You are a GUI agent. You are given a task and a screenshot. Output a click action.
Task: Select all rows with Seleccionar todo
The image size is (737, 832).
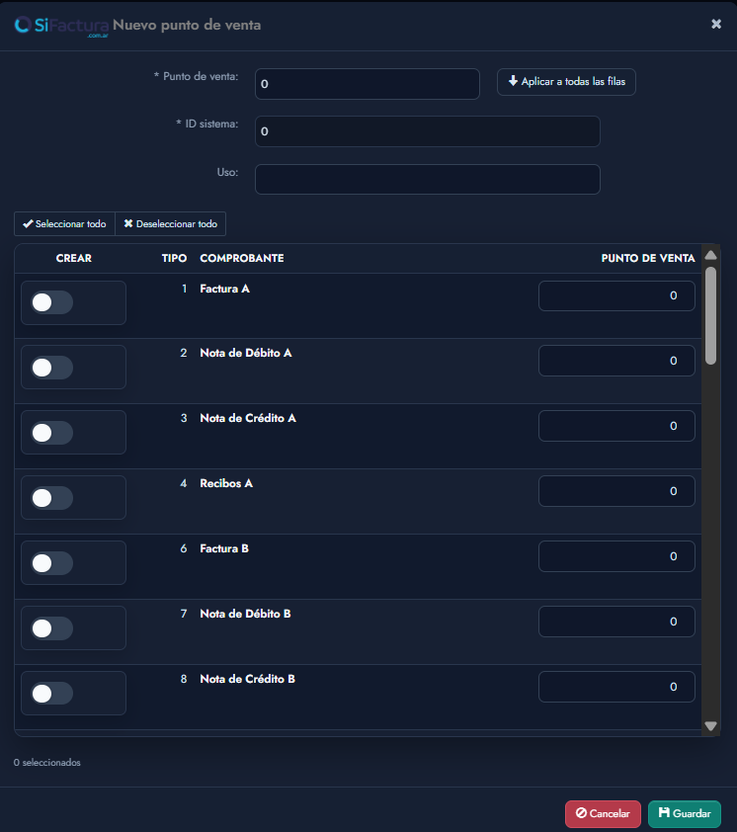(x=64, y=224)
